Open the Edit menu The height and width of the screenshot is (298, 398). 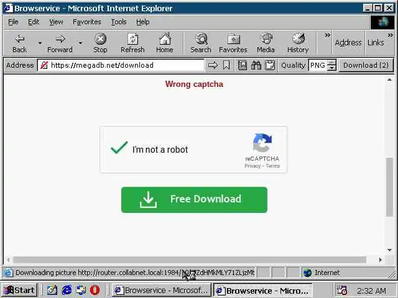pos(34,22)
